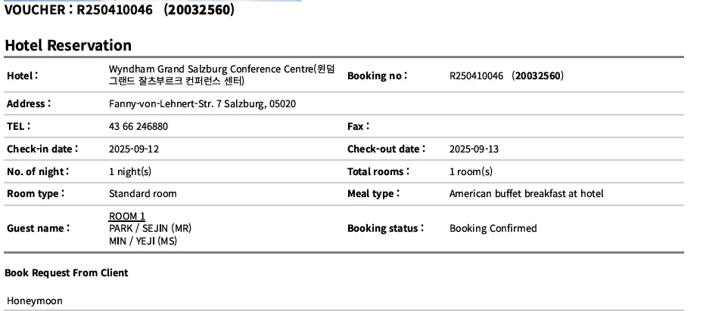Click the address Fanny-von-Lehnert-Str. 7 Salzburg
The height and width of the screenshot is (311, 703).
pos(202,104)
